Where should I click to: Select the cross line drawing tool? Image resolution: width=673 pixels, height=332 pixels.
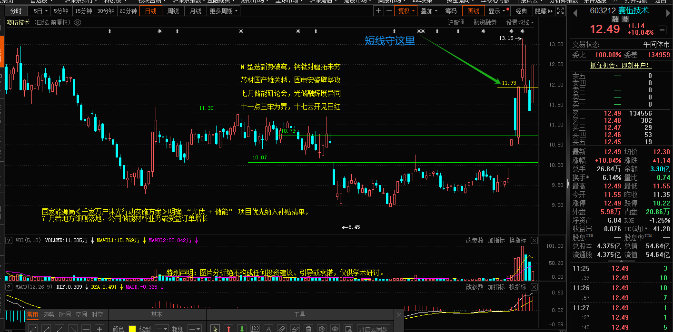(99, 329)
